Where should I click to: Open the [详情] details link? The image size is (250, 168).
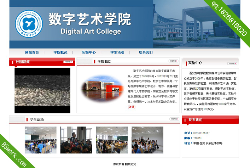point(132,107)
